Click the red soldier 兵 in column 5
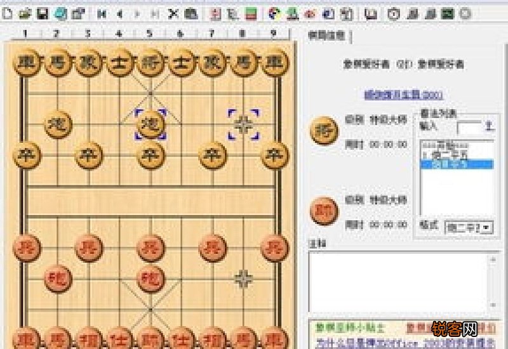 (x=150, y=248)
